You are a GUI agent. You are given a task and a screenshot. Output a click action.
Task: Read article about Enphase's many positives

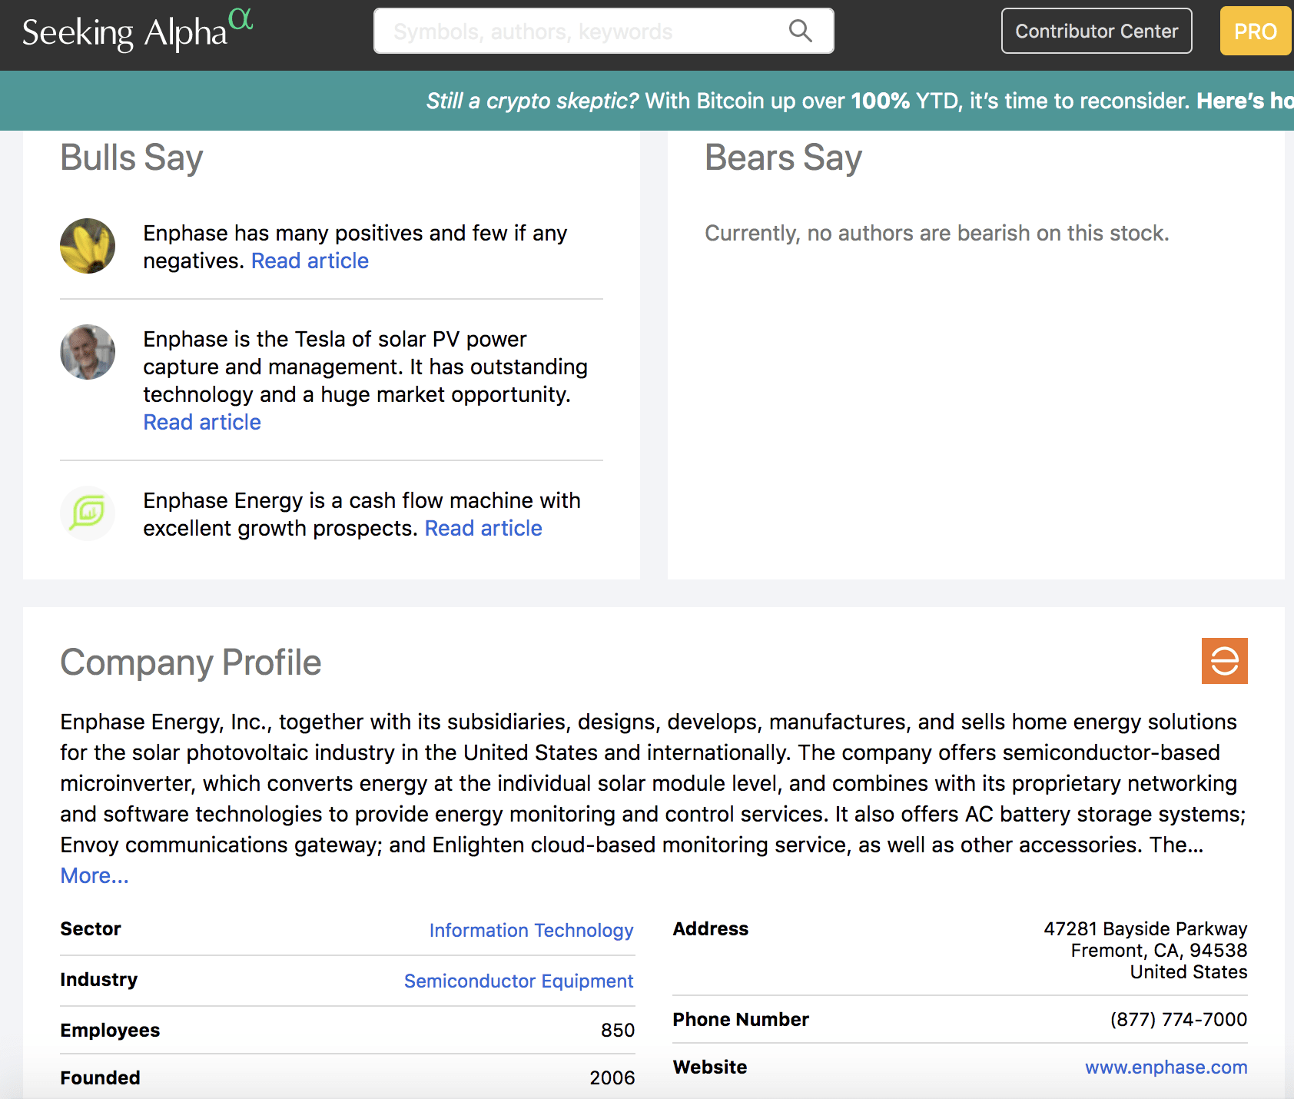310,261
